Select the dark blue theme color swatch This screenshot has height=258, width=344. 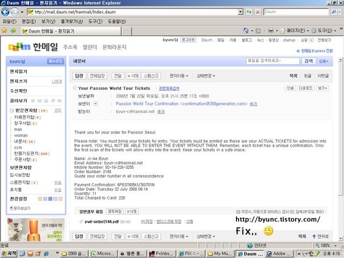pyautogui.click(x=50, y=199)
